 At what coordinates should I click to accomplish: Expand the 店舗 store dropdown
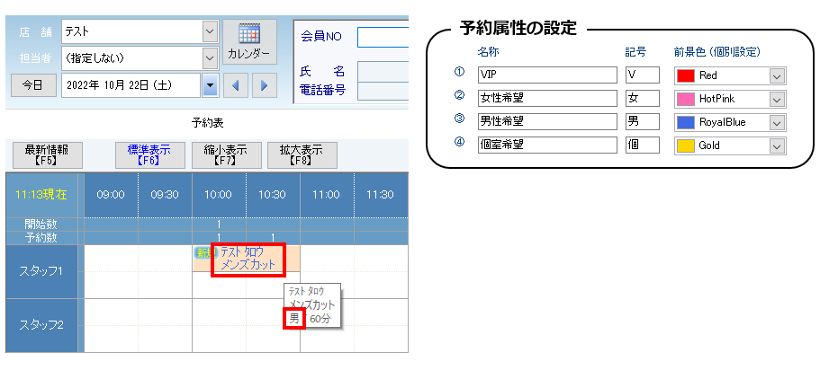pos(210,31)
